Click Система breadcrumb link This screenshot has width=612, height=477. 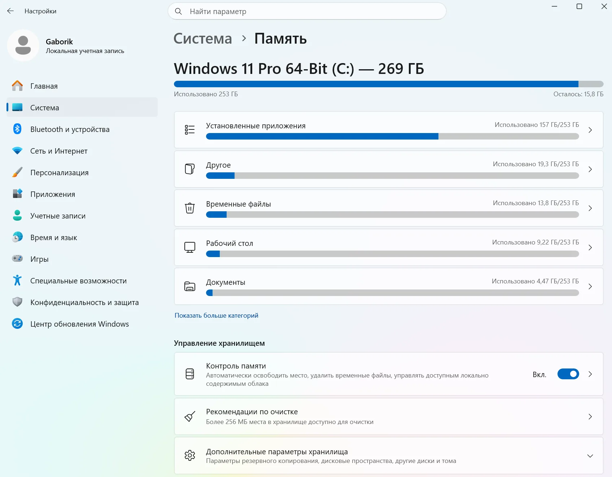coord(203,39)
